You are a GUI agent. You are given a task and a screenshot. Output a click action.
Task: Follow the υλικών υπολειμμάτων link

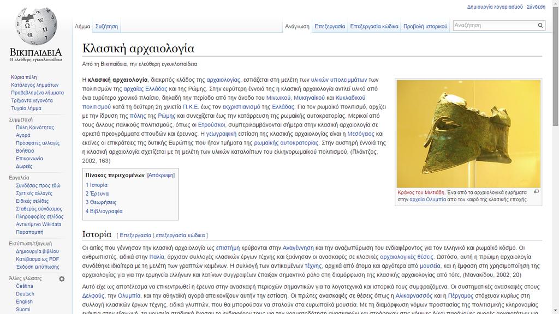click(338, 80)
